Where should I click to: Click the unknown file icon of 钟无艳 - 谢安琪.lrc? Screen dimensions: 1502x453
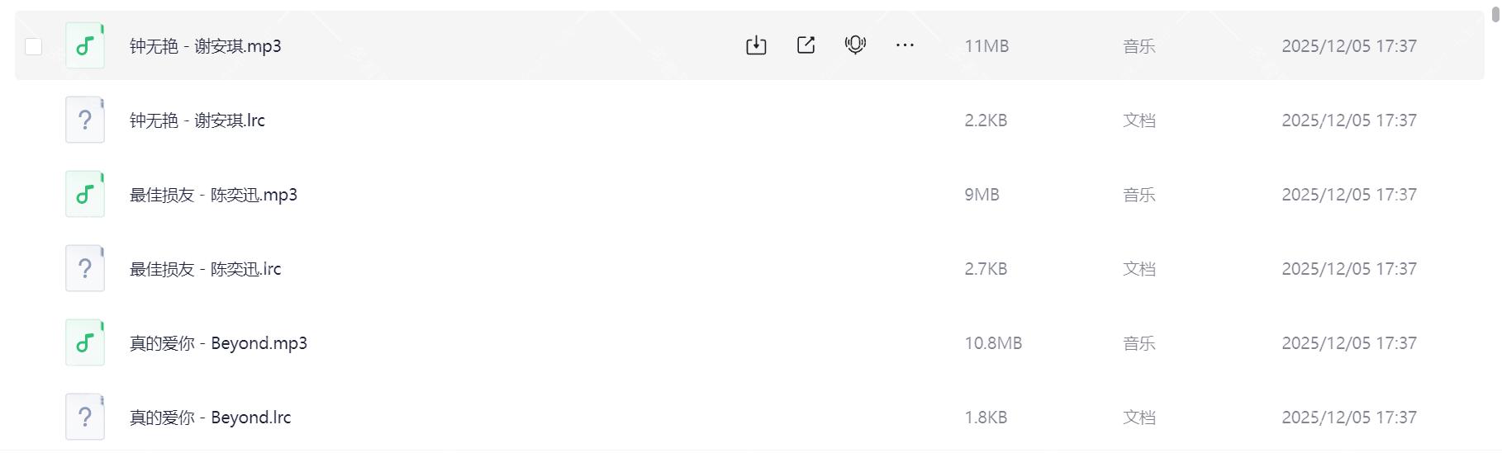click(85, 120)
